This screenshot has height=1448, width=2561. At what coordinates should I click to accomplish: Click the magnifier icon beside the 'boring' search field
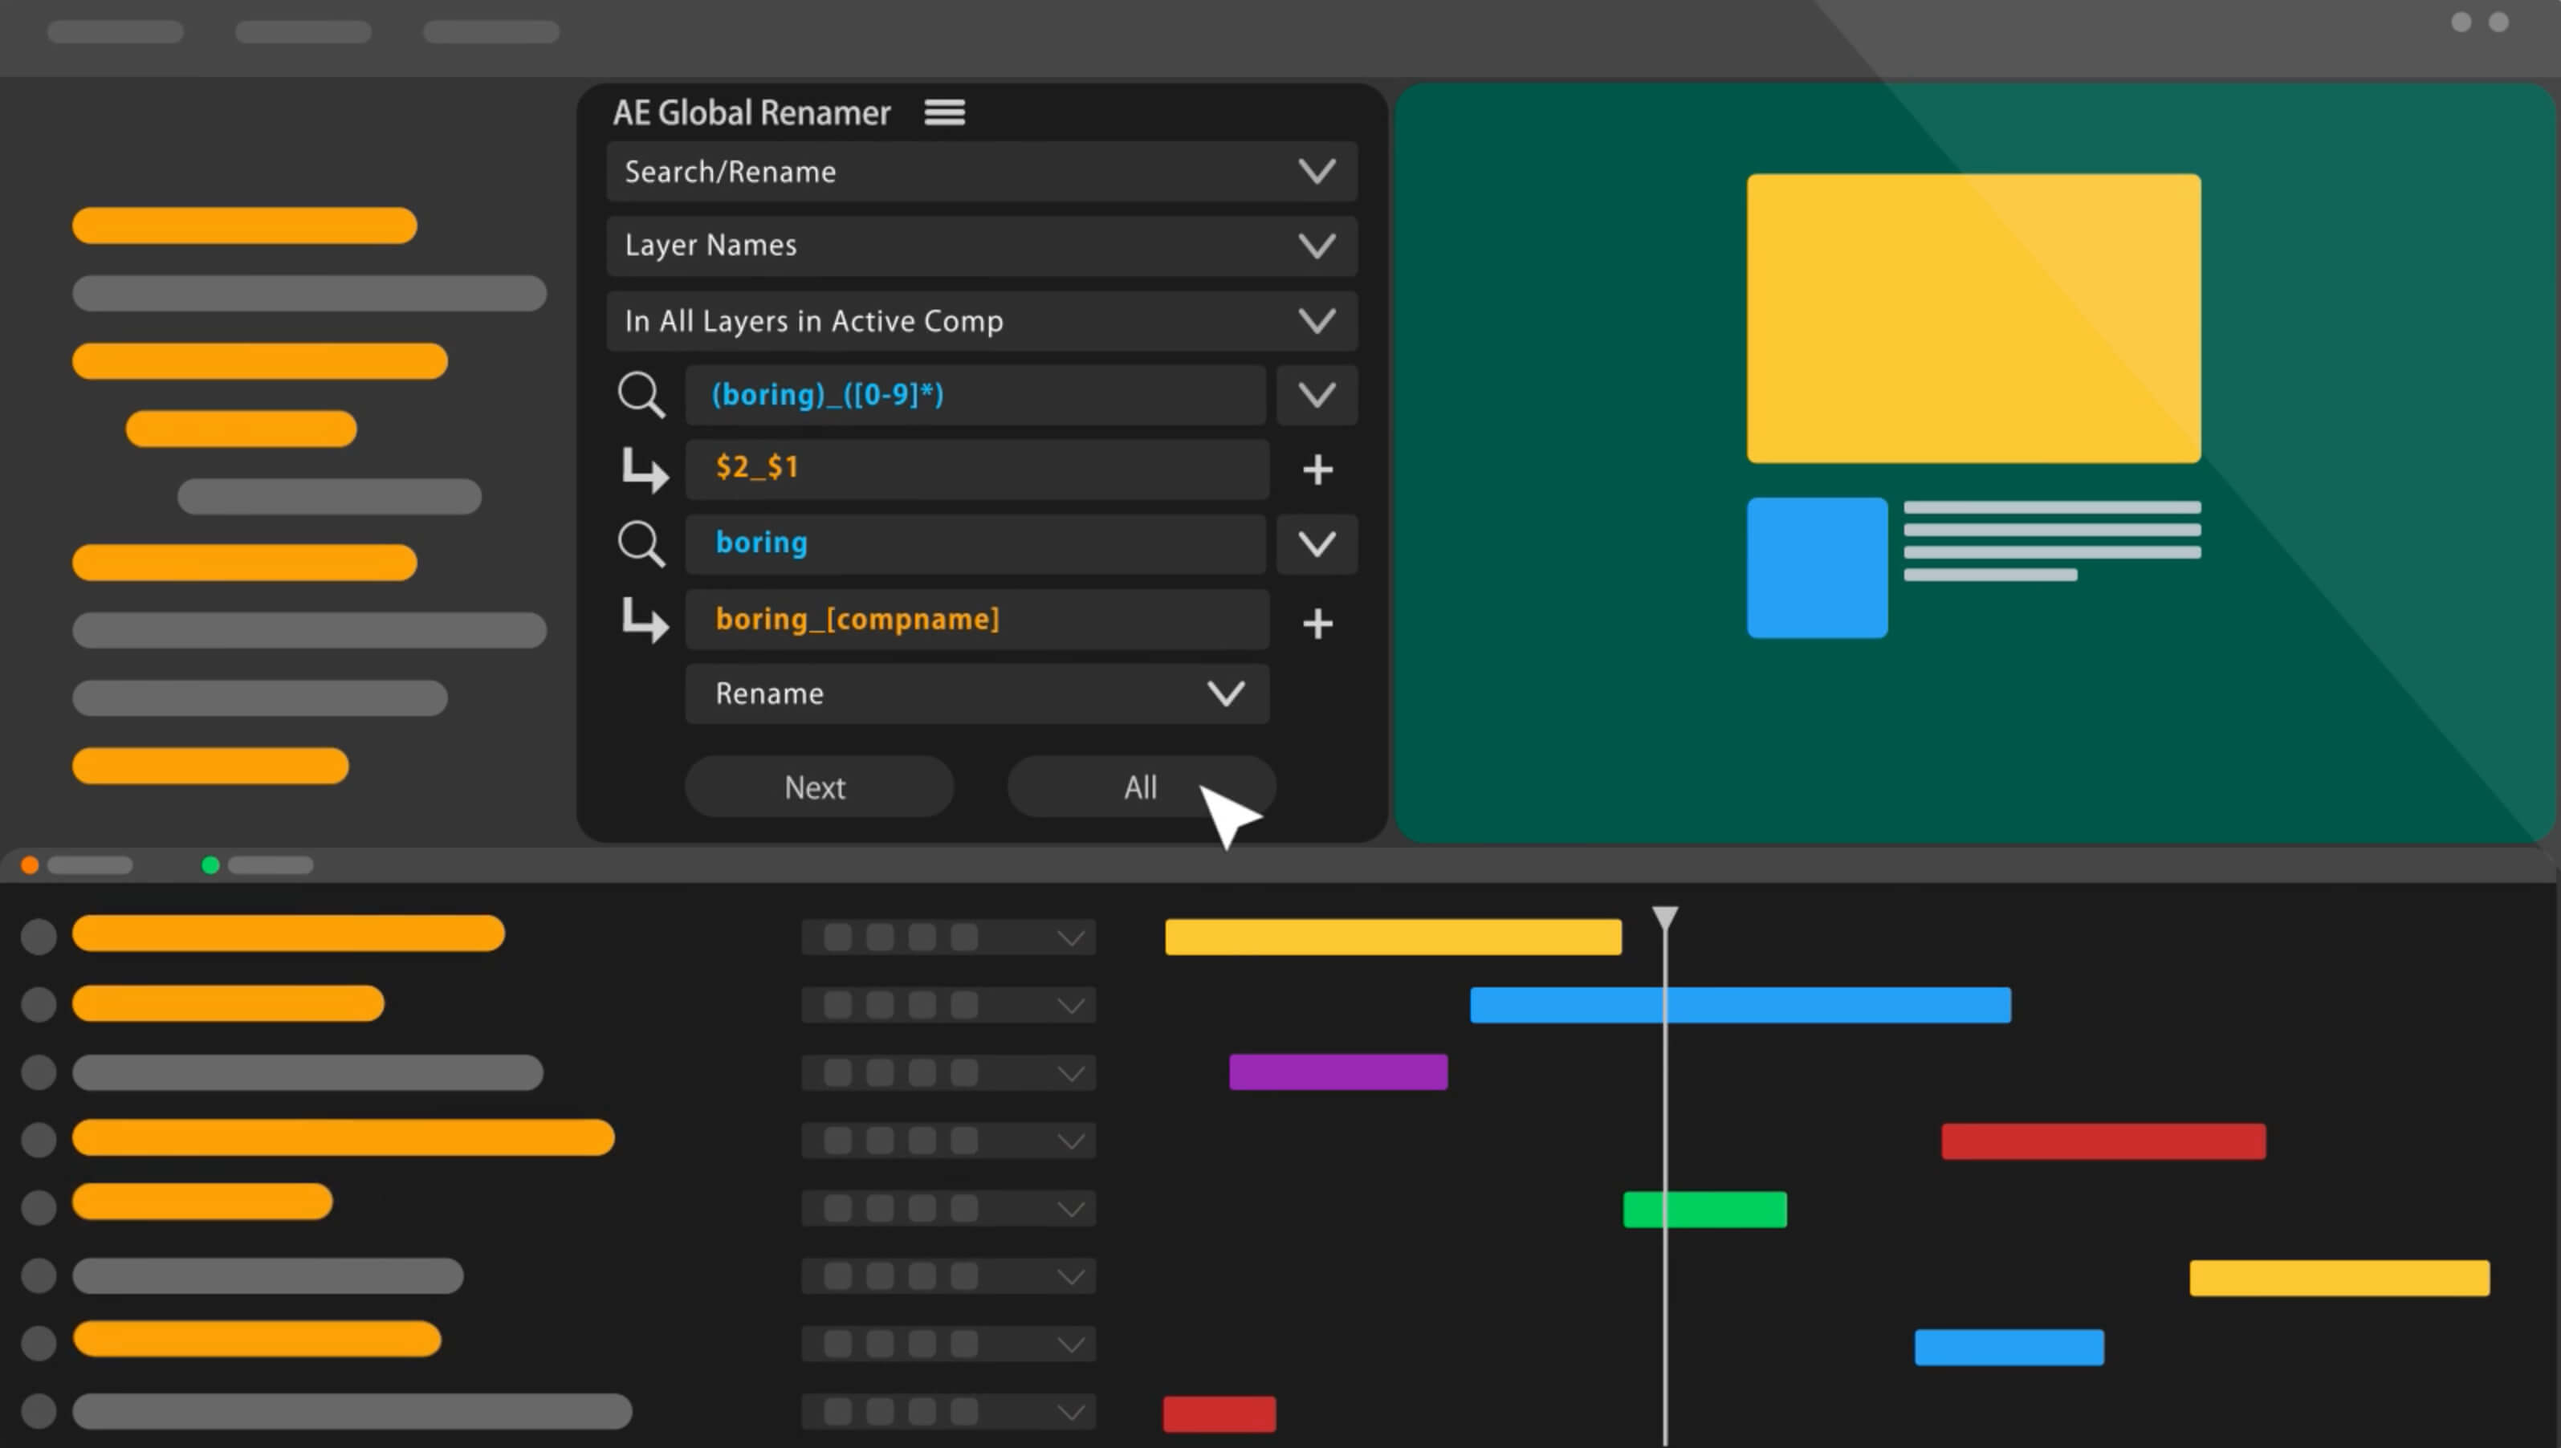point(641,544)
